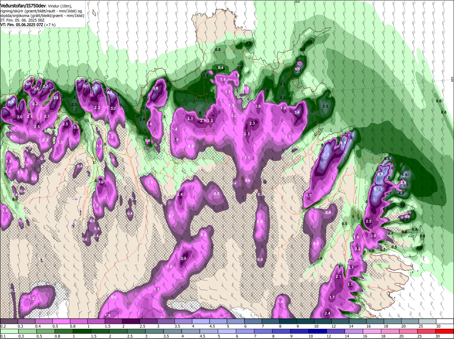Select the snow legend swatch labeled 18

[x=393, y=321]
